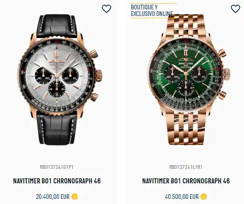Click the crown of the green-dial watch
244x204 pixels.
click(x=227, y=74)
